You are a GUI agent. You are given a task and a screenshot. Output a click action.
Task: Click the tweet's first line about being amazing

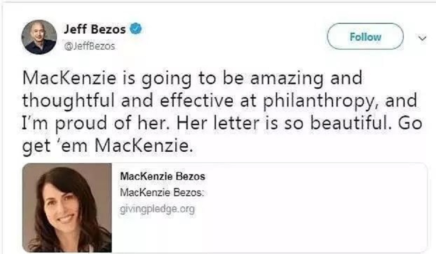point(192,78)
